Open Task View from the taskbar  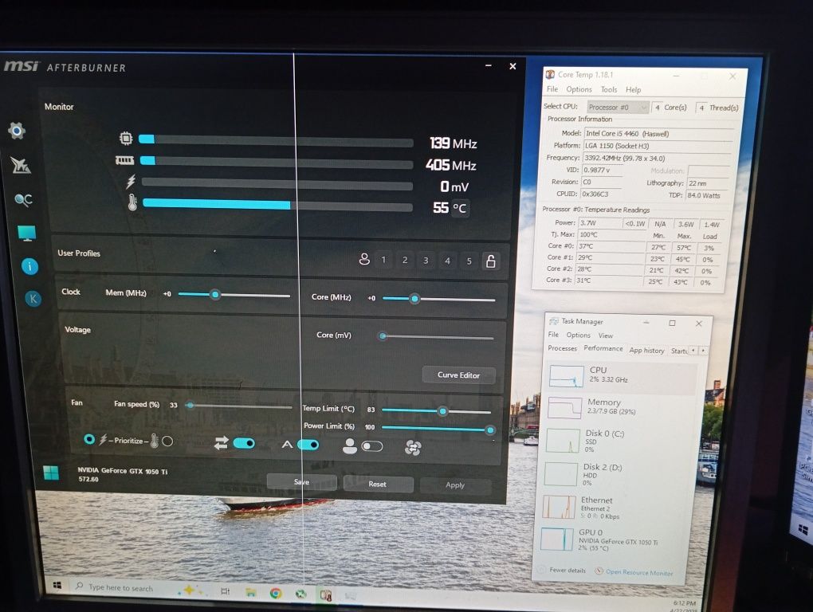[226, 591]
